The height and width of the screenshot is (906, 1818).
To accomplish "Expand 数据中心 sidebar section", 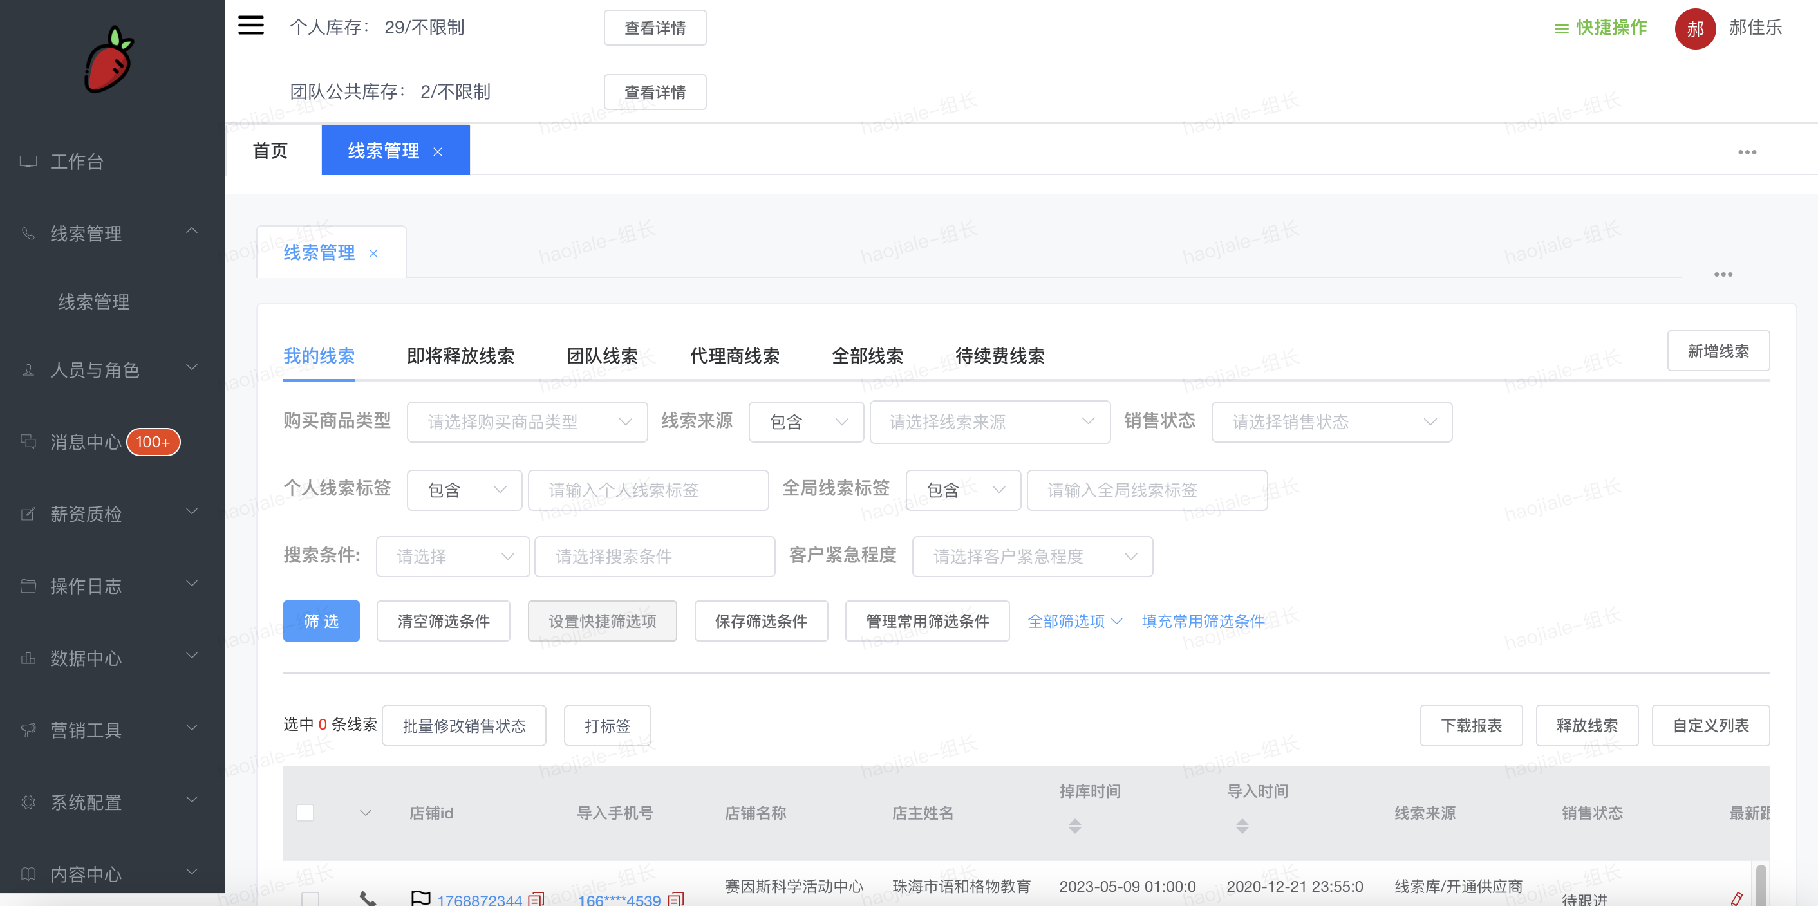I will coord(191,655).
